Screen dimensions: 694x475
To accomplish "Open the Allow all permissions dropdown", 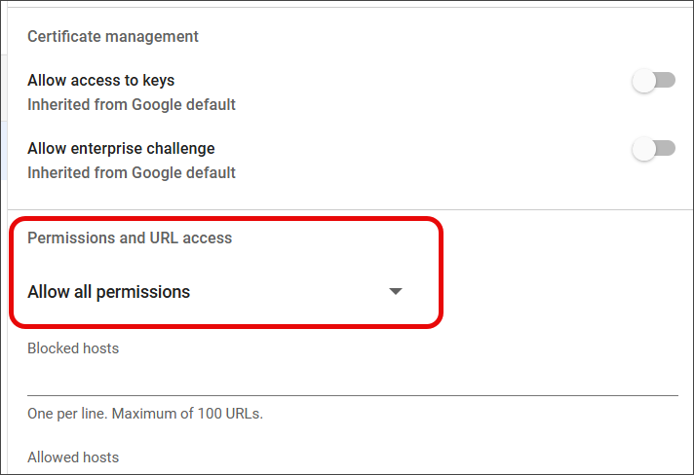I will (214, 291).
